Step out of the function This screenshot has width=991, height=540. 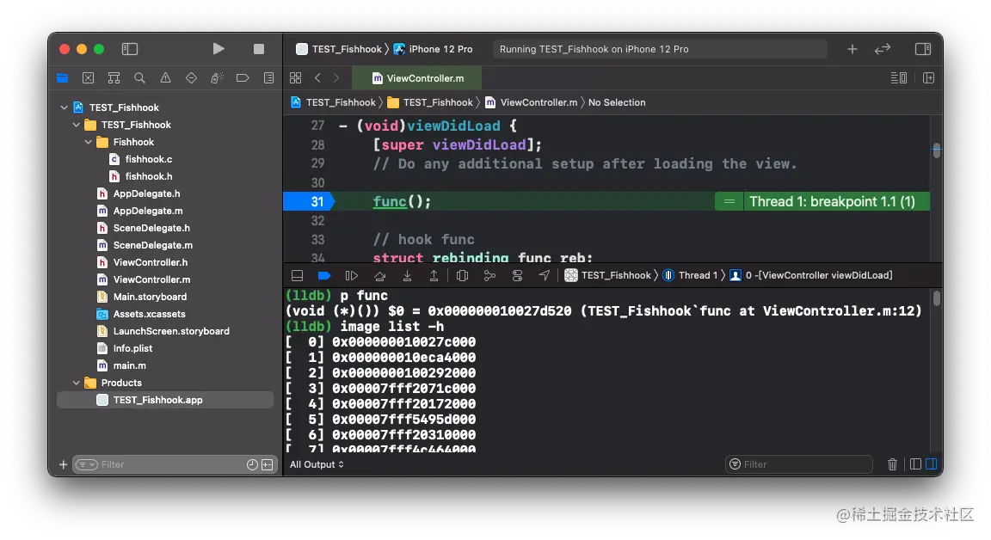tap(434, 275)
